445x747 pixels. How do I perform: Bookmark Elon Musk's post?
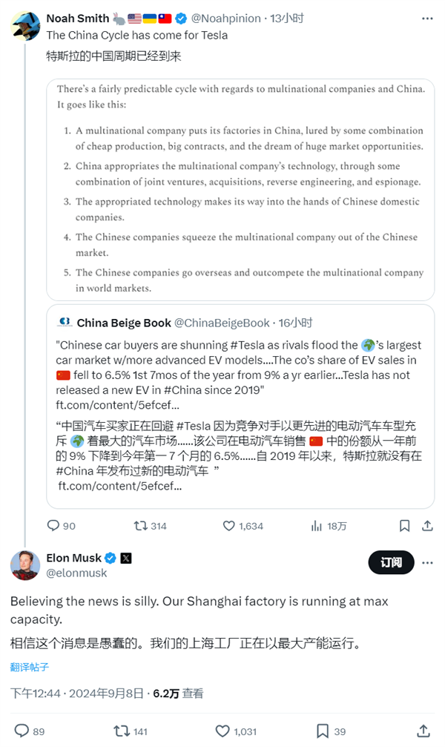[x=323, y=731]
